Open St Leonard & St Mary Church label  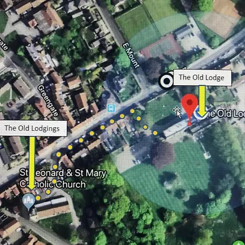click(63, 178)
